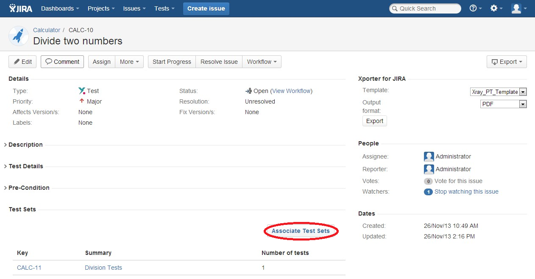Click Stop watching this issue
The width and height of the screenshot is (535, 279).
(x=466, y=191)
